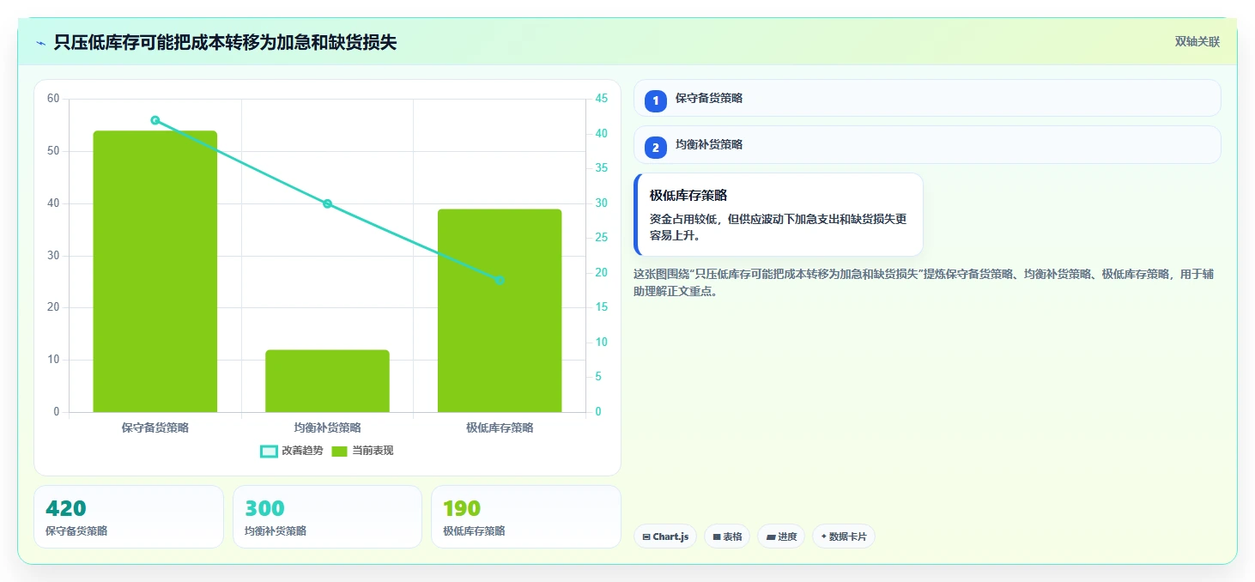Click the Chart.js tag

point(665,537)
